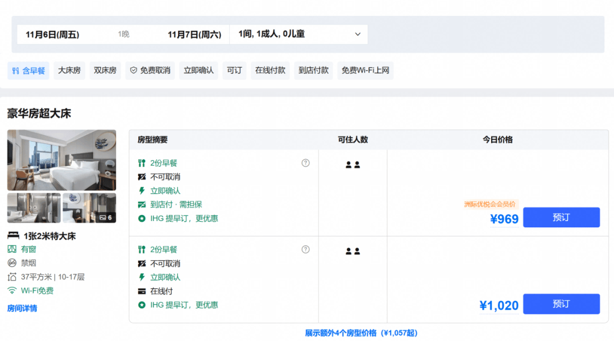Toggle the 含早餐 breakfast filter
Viewport: 614px width, 341px height.
click(28, 70)
